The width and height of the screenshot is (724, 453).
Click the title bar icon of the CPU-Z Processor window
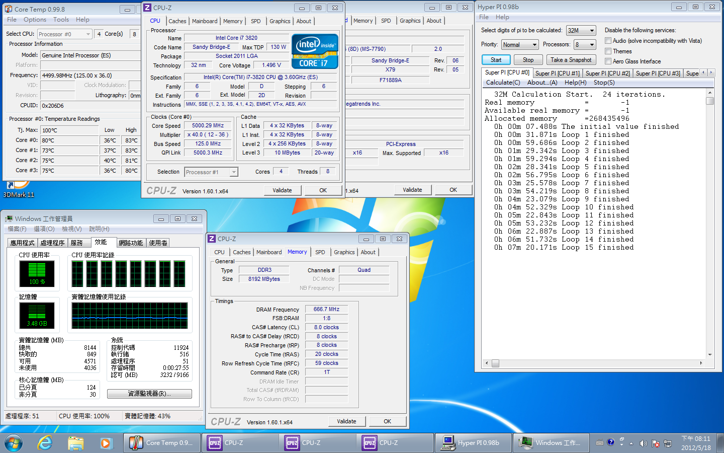point(147,8)
